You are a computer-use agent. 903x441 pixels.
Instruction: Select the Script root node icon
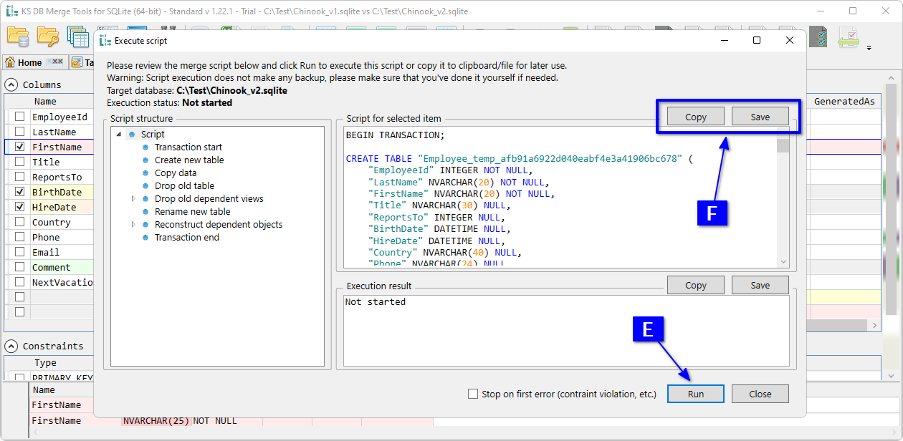click(x=131, y=135)
